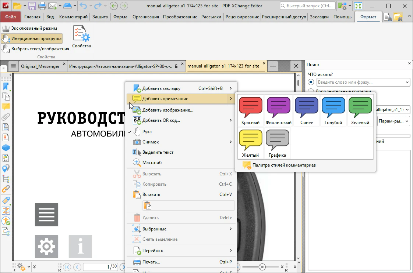The image size is (413, 273).
Task: Choose Выделить текст from context menu
Action: click(158, 152)
